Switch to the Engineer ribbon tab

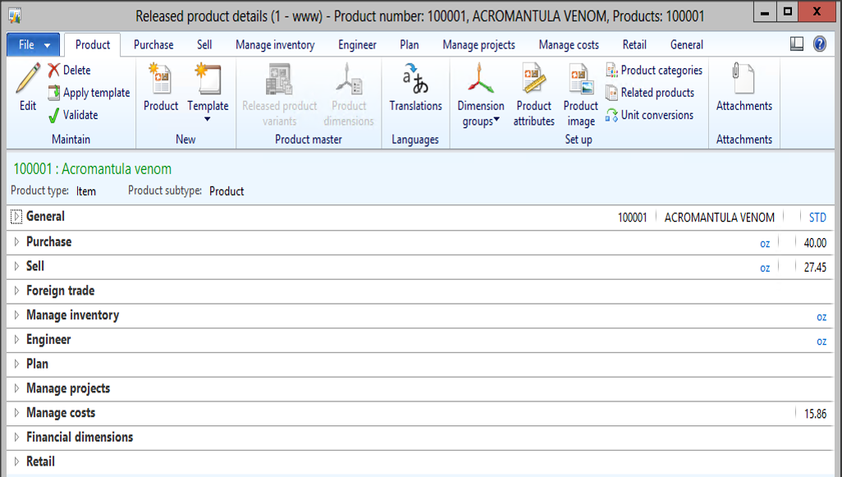357,45
